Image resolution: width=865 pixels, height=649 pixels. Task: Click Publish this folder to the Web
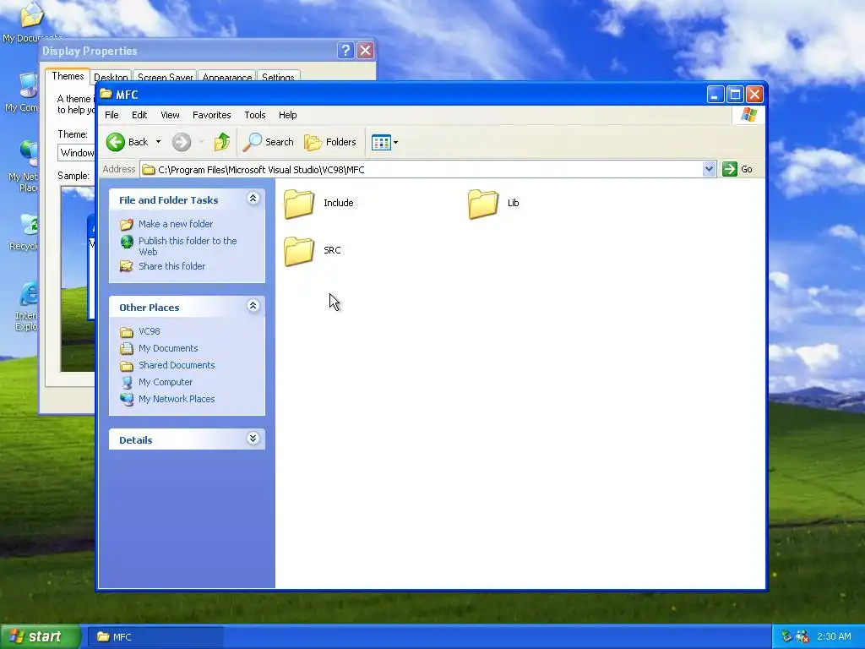(188, 246)
